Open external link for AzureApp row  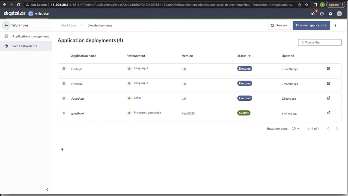pos(328,98)
